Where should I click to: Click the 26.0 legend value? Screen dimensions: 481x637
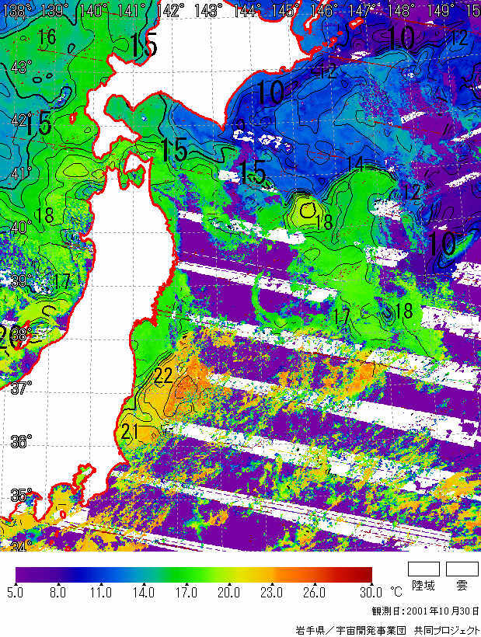tap(314, 593)
